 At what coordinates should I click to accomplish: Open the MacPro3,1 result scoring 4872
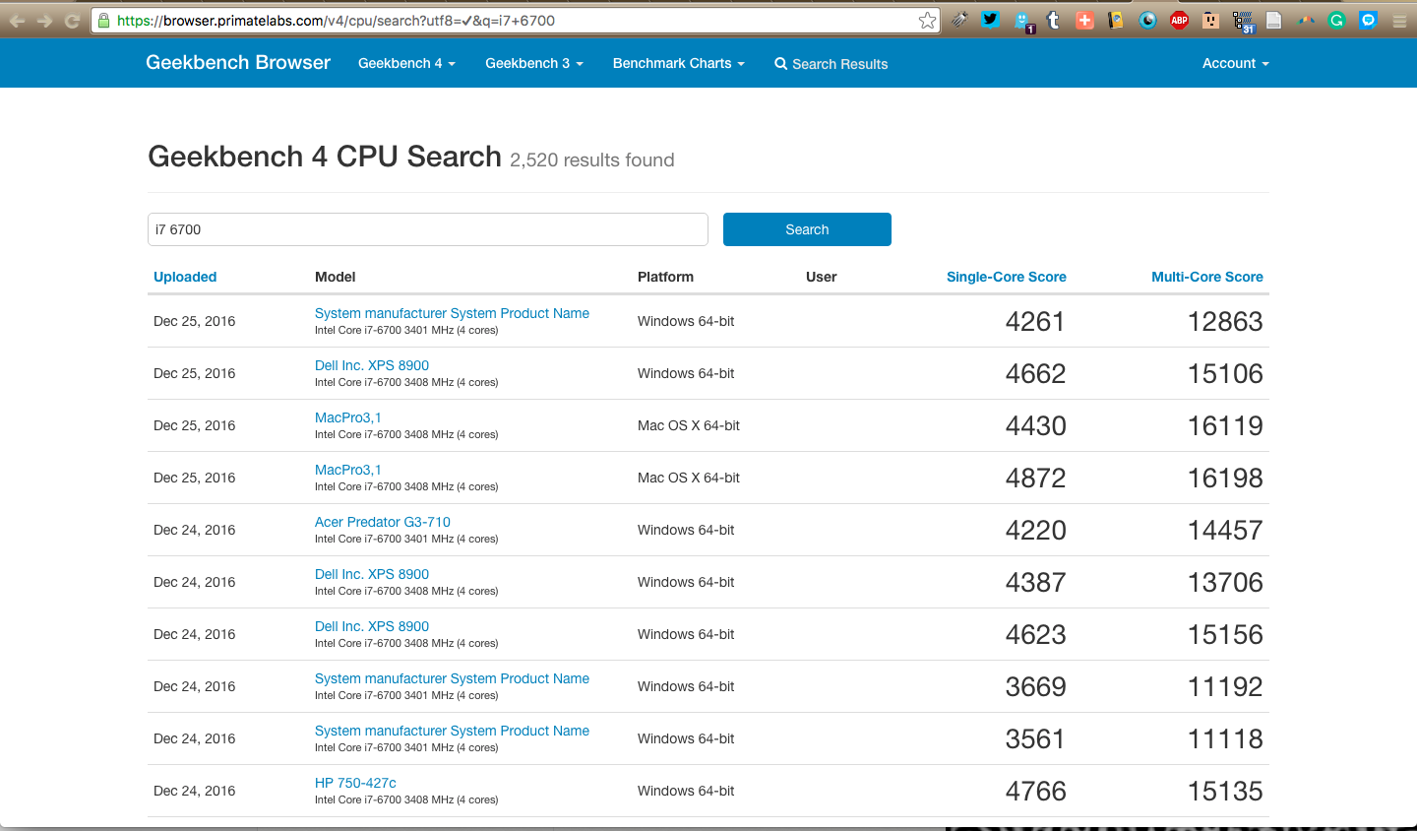coord(348,470)
